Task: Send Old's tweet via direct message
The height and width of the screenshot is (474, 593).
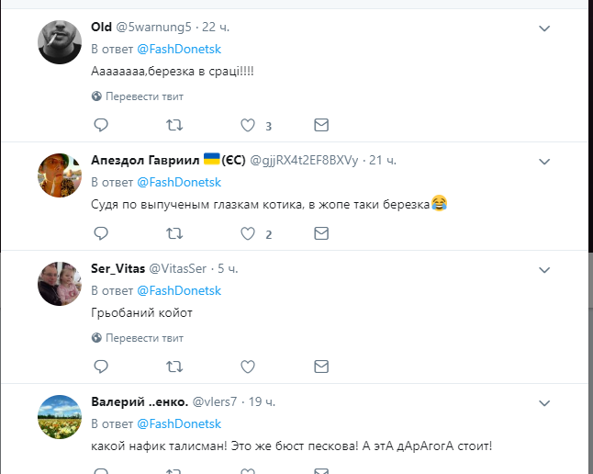Action: [321, 125]
